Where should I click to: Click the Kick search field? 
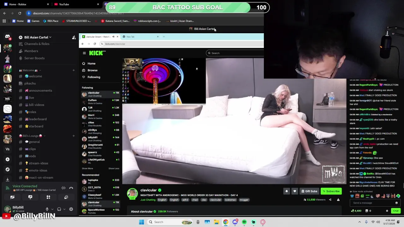[x=235, y=53]
